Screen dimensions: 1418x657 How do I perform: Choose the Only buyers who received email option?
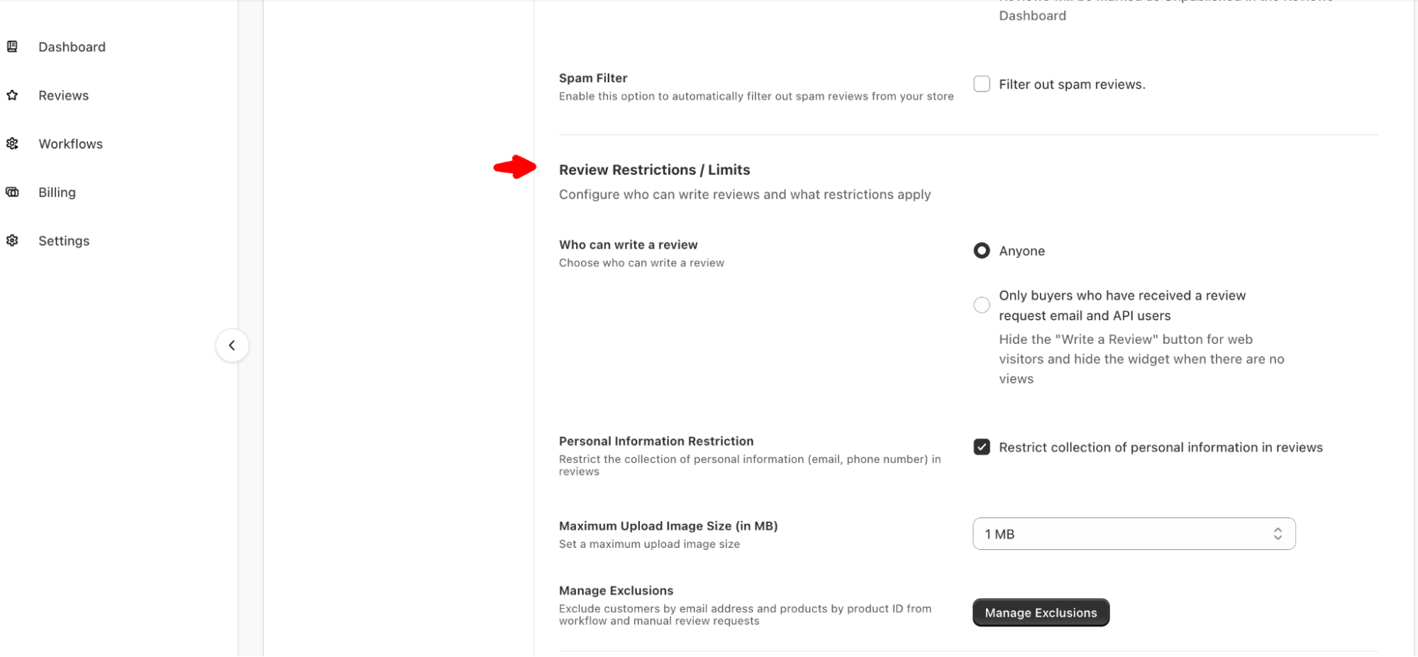[x=982, y=304]
